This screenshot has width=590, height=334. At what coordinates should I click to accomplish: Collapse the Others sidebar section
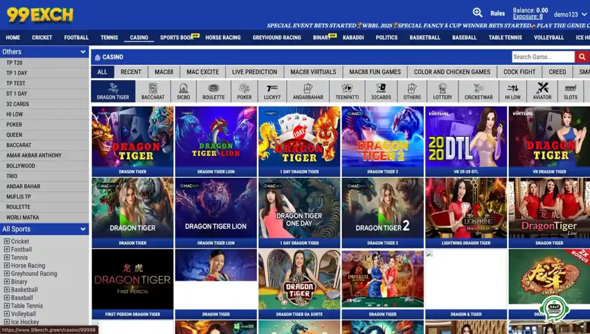click(83, 52)
